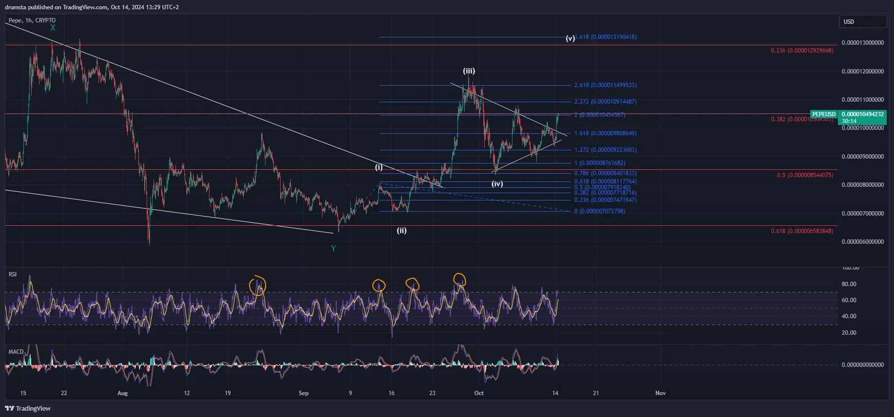
Task: Click the red 0.236 retracement label
Action: (802, 51)
